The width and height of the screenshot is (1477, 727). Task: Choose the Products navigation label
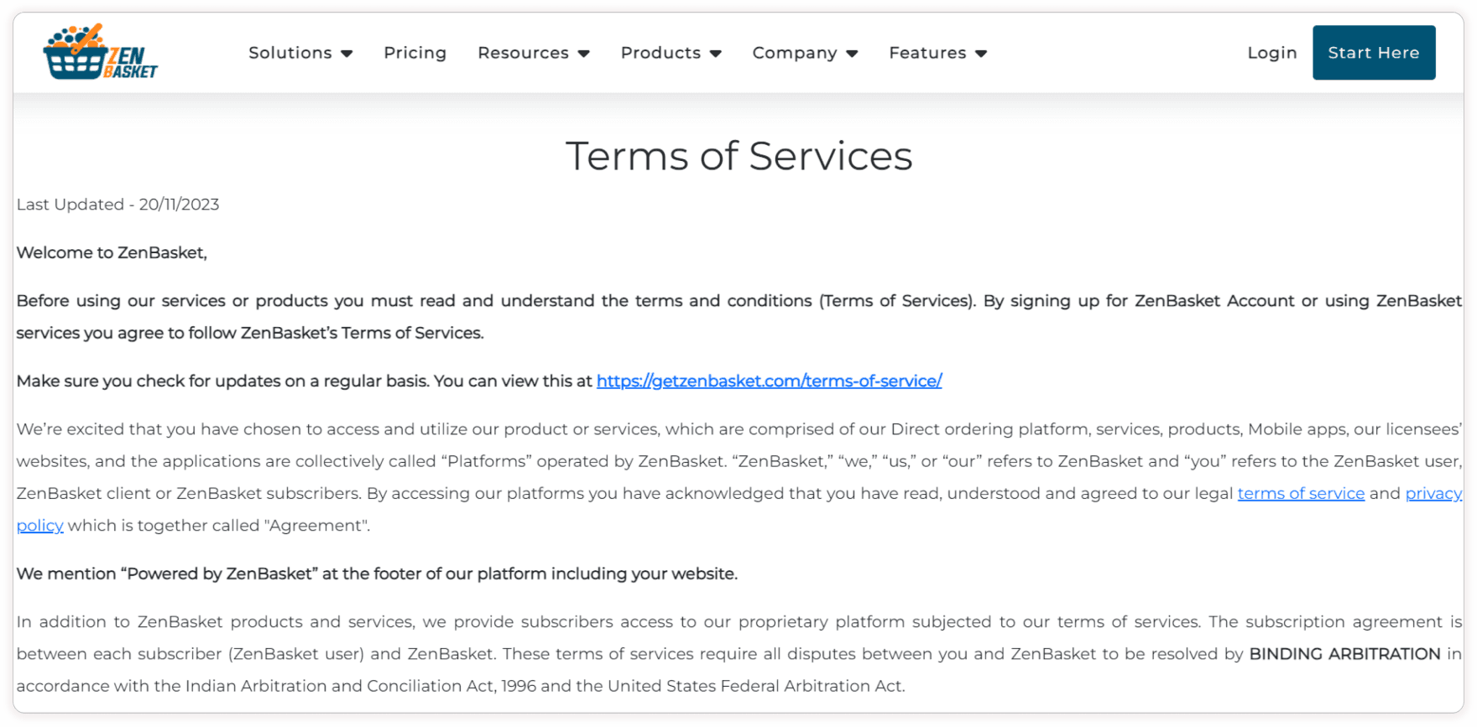point(660,53)
